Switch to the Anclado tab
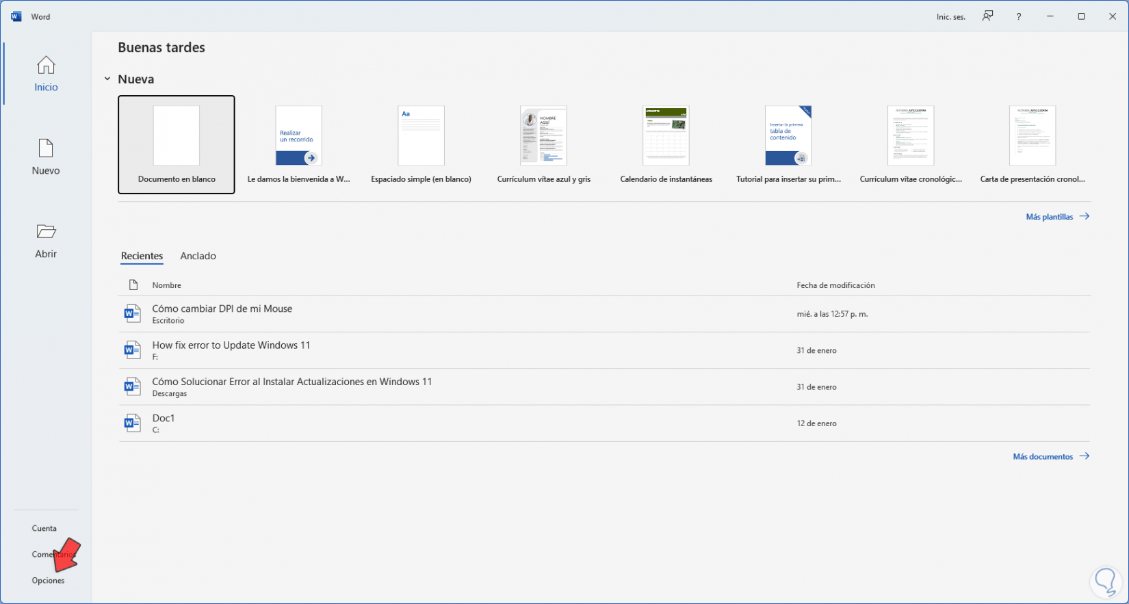The image size is (1129, 604). coord(198,256)
